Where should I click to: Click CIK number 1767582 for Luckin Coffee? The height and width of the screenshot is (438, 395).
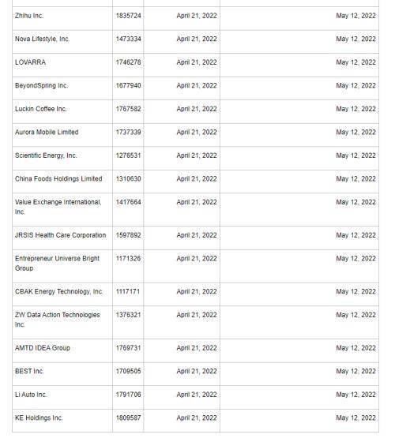coord(128,109)
